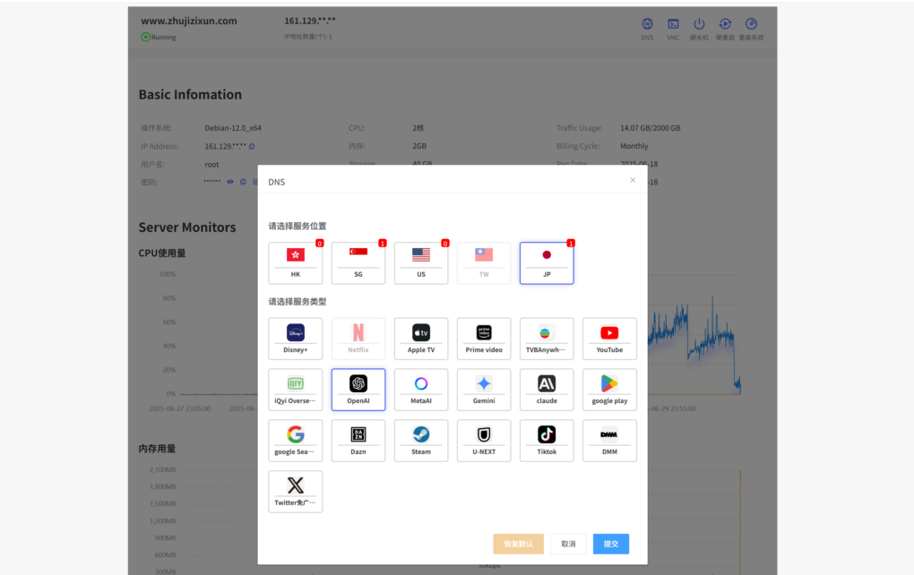
Task: Click the OpenAI service tile
Action: [358, 390]
